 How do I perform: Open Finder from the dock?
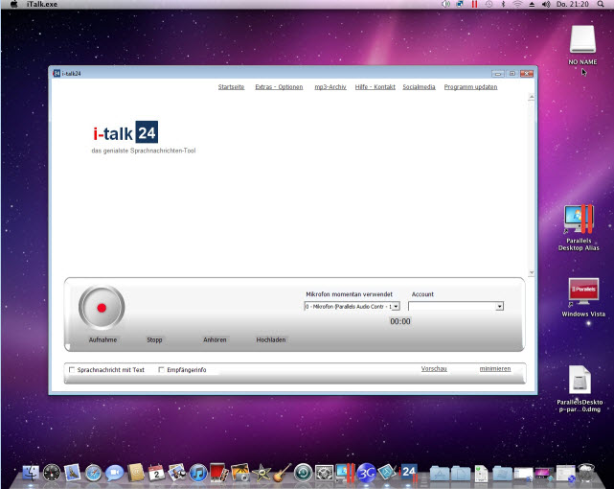point(31,472)
